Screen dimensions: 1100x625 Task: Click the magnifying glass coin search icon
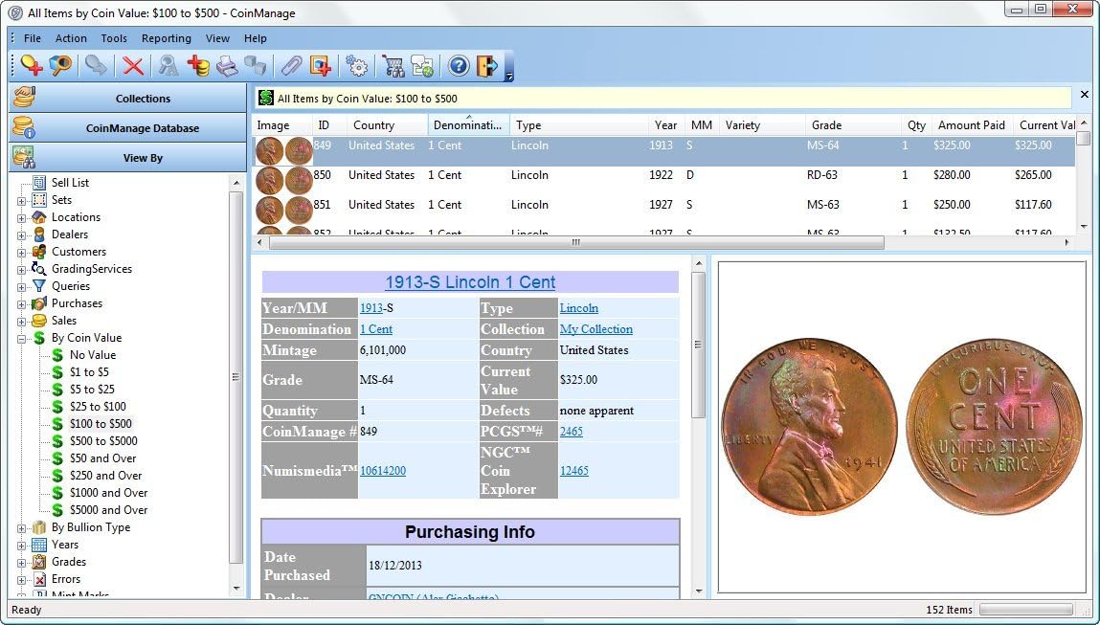pyautogui.click(x=60, y=66)
